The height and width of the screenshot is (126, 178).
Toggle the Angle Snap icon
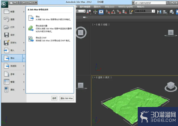click(x=113, y=12)
